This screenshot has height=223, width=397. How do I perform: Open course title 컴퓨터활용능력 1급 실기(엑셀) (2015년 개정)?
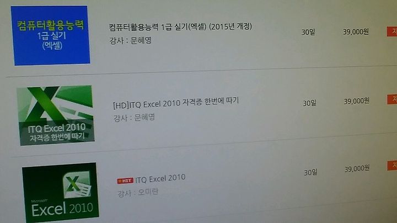(x=180, y=26)
